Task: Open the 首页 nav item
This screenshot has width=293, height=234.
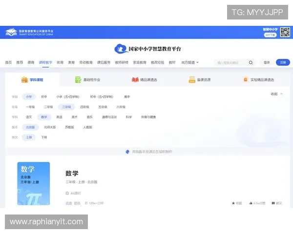Action: (8, 62)
